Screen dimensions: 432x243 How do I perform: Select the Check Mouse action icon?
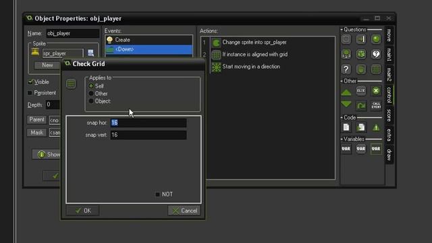(361, 69)
